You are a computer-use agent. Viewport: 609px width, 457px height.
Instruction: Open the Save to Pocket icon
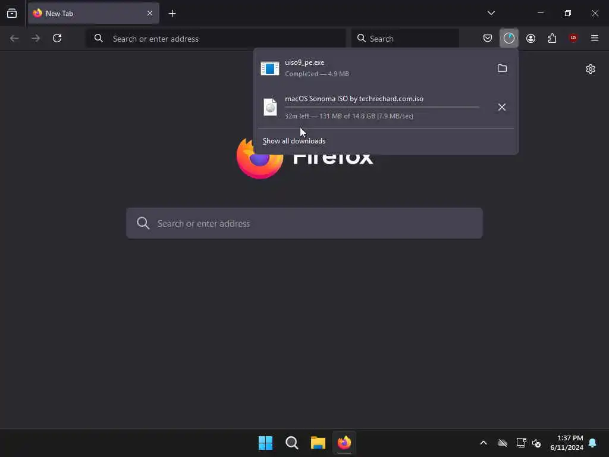488,38
